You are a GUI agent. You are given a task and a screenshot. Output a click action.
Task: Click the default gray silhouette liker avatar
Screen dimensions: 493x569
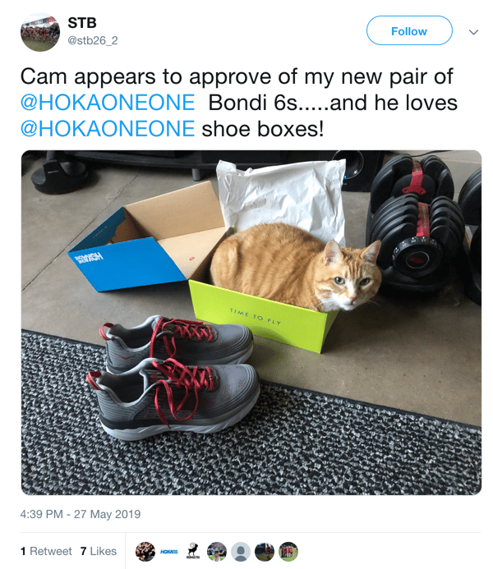pyautogui.click(x=240, y=552)
